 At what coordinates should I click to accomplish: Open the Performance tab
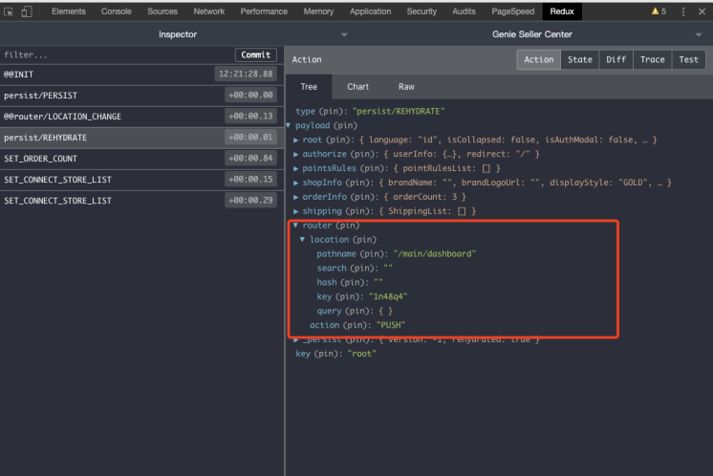pos(264,11)
